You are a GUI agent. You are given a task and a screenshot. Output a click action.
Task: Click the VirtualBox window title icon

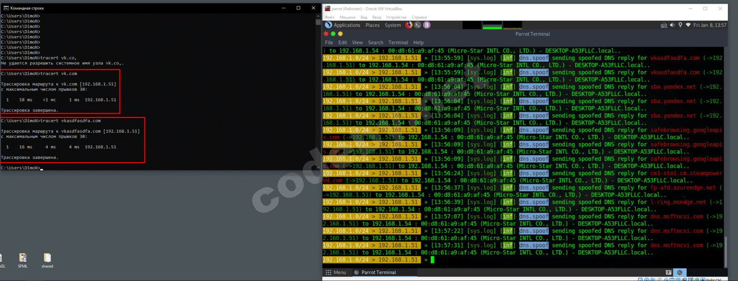tap(327, 8)
